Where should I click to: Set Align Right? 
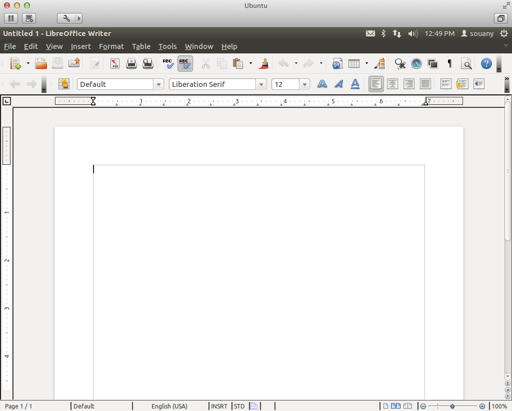coord(409,84)
